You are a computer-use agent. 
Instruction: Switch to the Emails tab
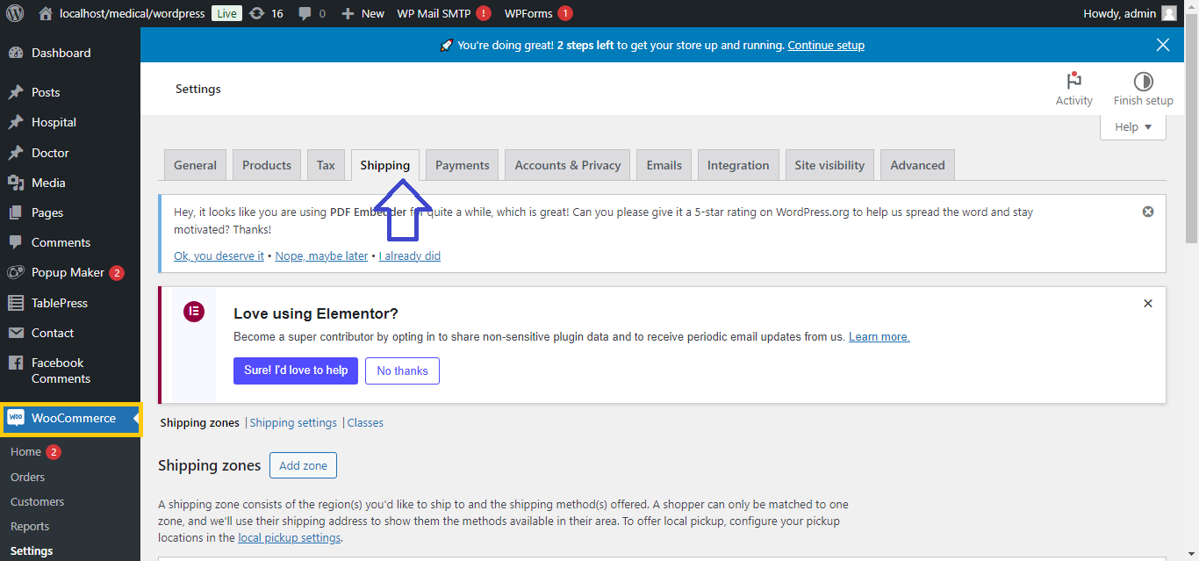[x=664, y=165]
